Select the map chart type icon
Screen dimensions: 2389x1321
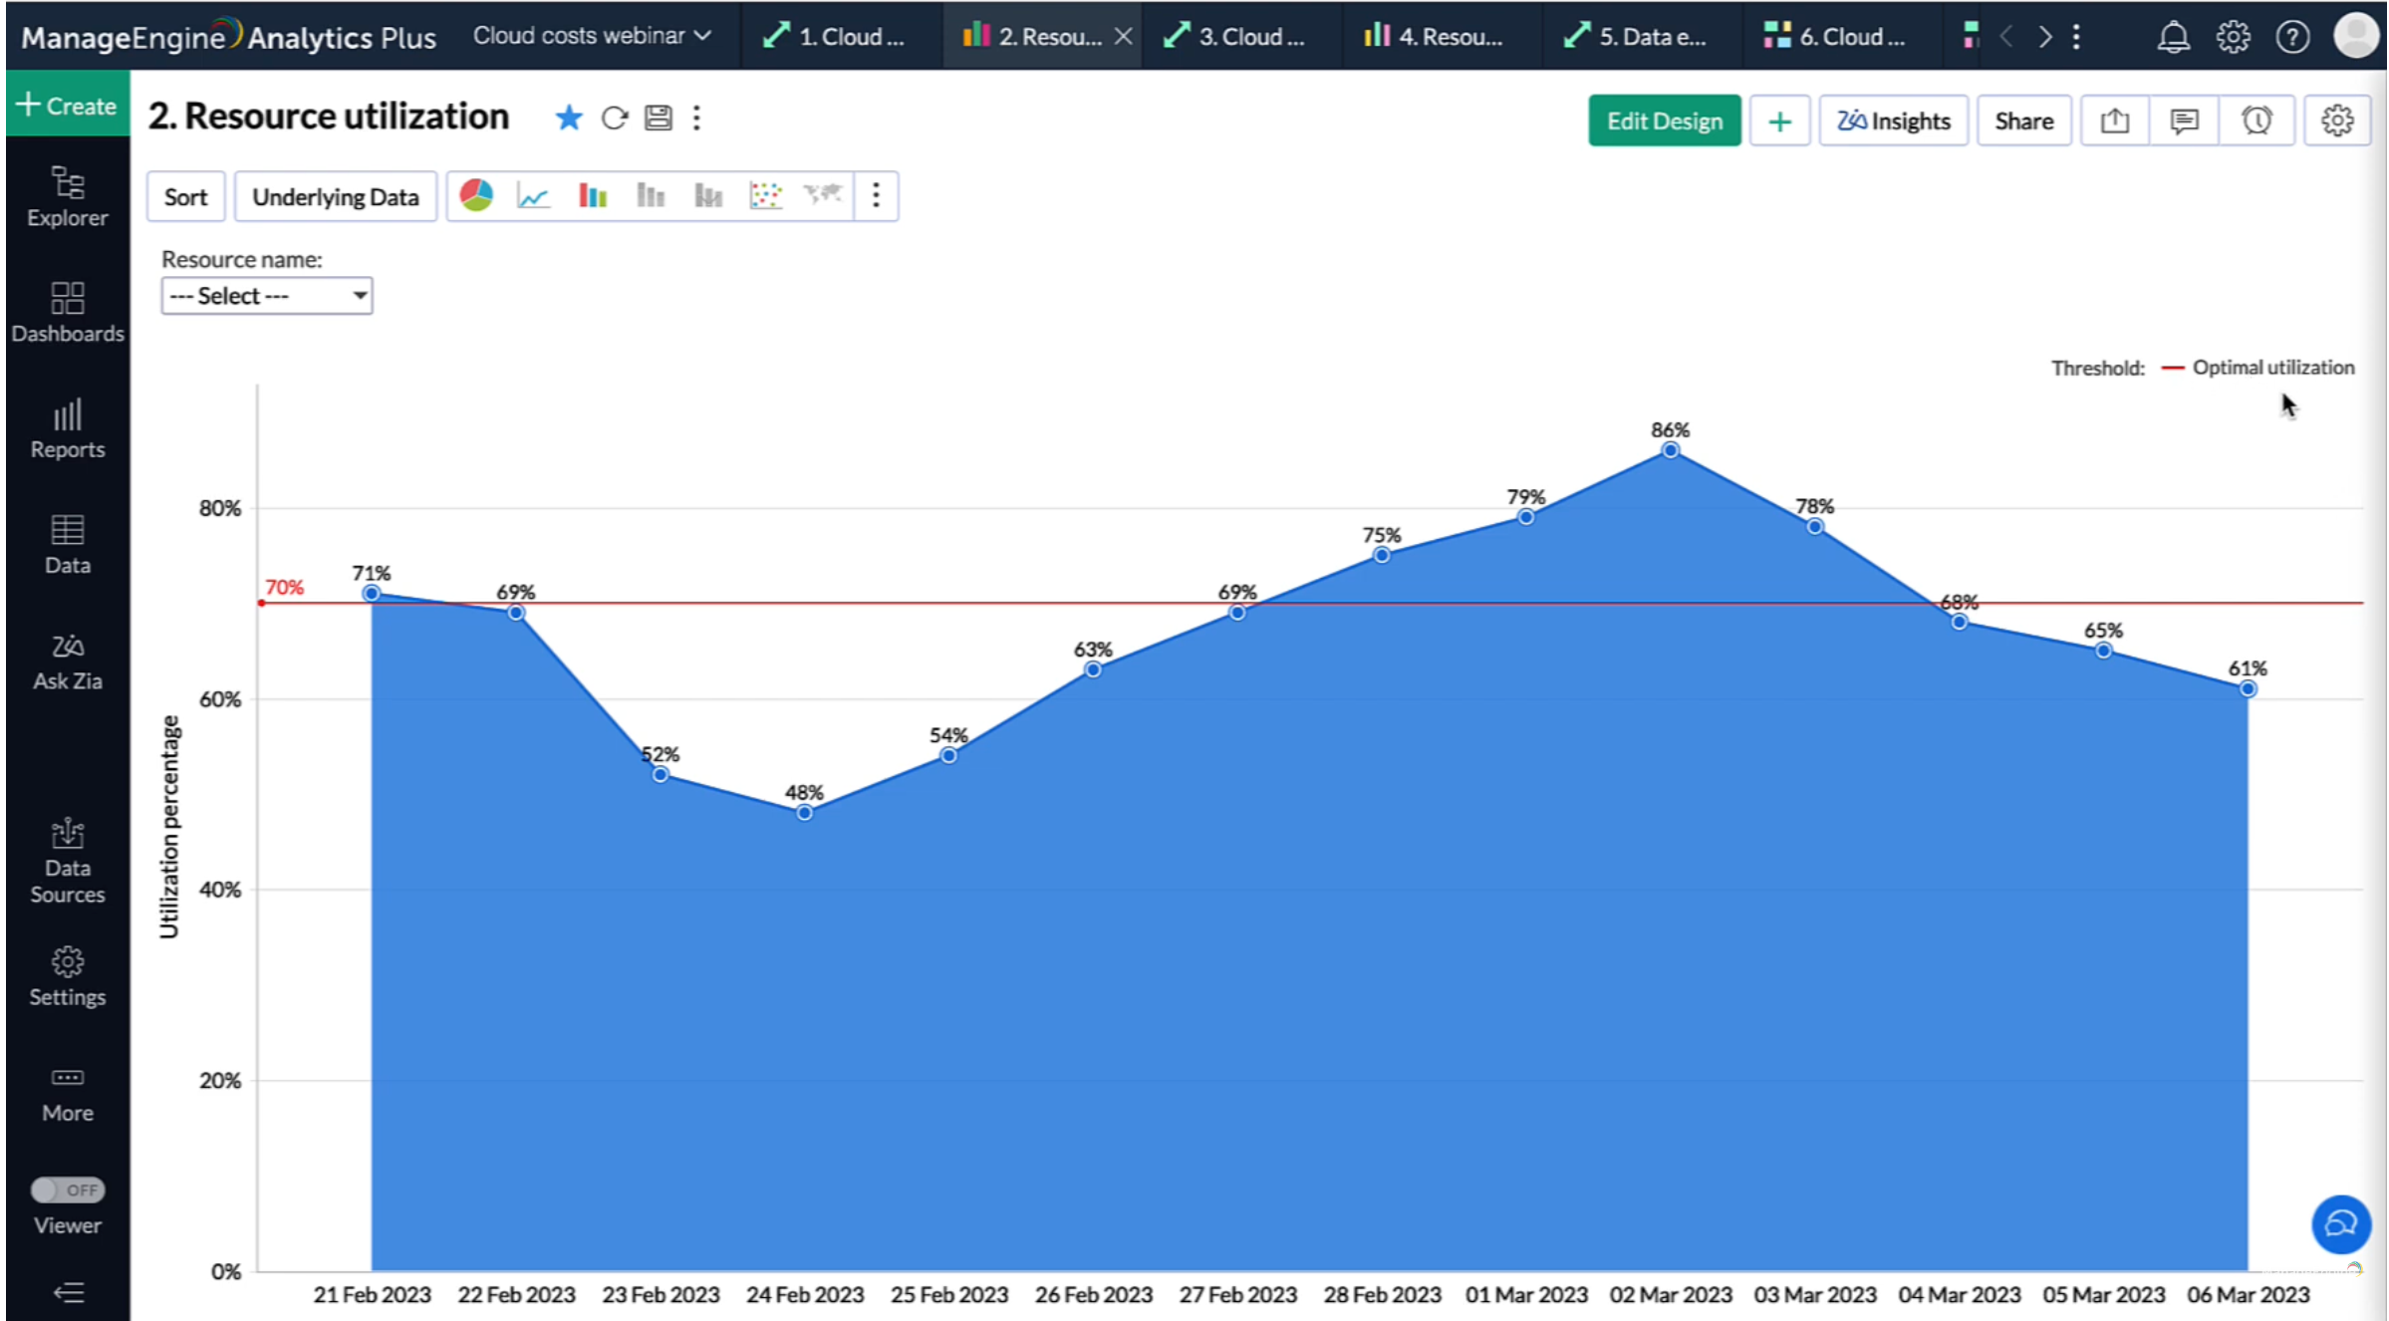[823, 195]
